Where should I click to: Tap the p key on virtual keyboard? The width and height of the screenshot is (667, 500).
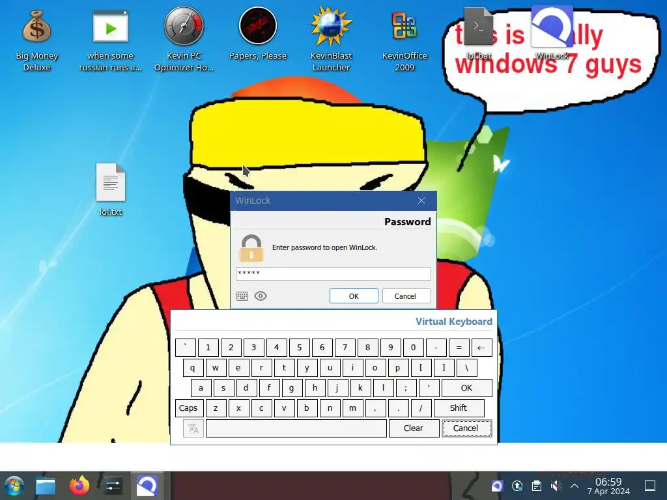coord(398,368)
